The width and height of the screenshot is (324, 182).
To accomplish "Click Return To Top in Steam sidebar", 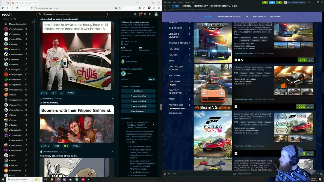I will click(175, 113).
